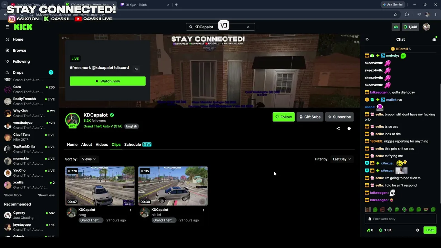Subscribe to KDCapalot
Viewport: 441px width, 248px height.
(339, 117)
